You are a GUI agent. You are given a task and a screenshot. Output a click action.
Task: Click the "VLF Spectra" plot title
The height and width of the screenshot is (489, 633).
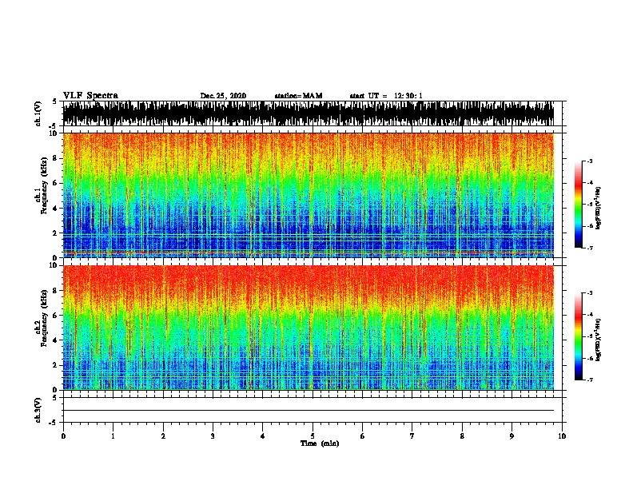coord(90,96)
